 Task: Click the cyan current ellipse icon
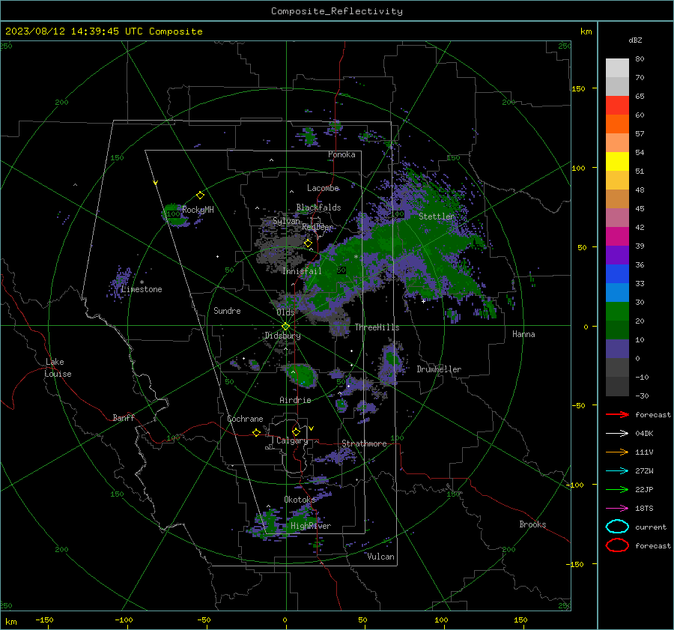click(x=617, y=527)
